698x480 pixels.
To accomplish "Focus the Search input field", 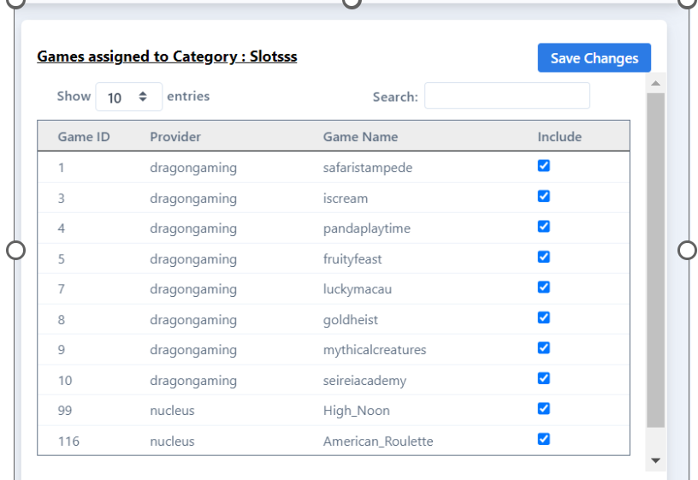I will [507, 96].
